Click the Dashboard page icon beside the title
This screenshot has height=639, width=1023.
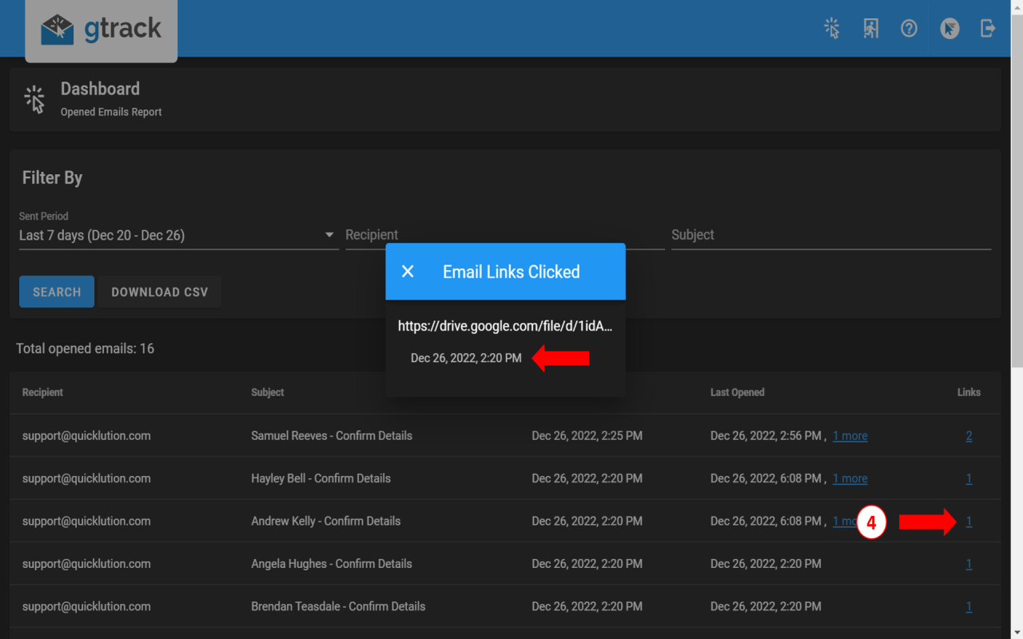tap(34, 99)
